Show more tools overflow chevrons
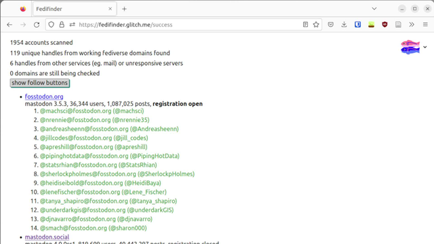Image resolution: width=434 pixels, height=244 pixels. 412,24
